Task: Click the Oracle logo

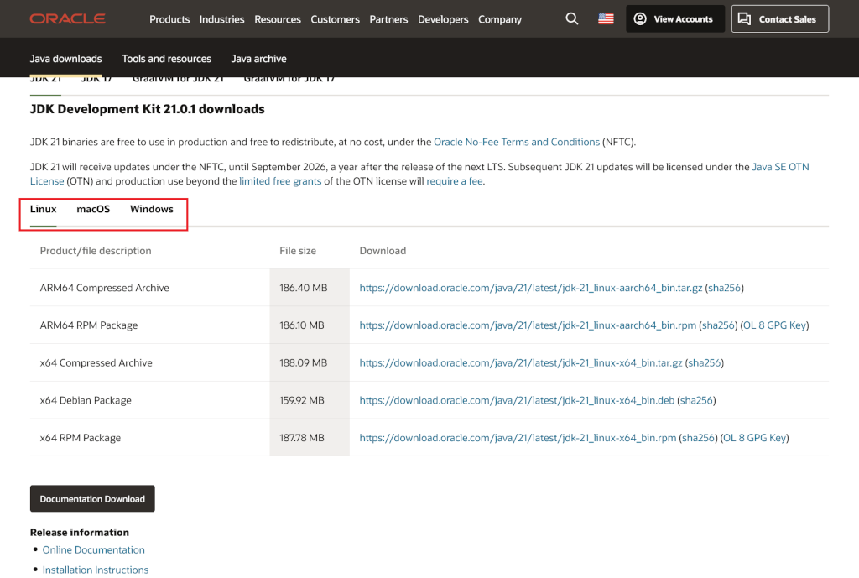Action: click(x=67, y=19)
